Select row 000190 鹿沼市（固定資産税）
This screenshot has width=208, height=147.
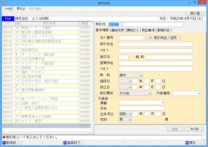coord(46,32)
